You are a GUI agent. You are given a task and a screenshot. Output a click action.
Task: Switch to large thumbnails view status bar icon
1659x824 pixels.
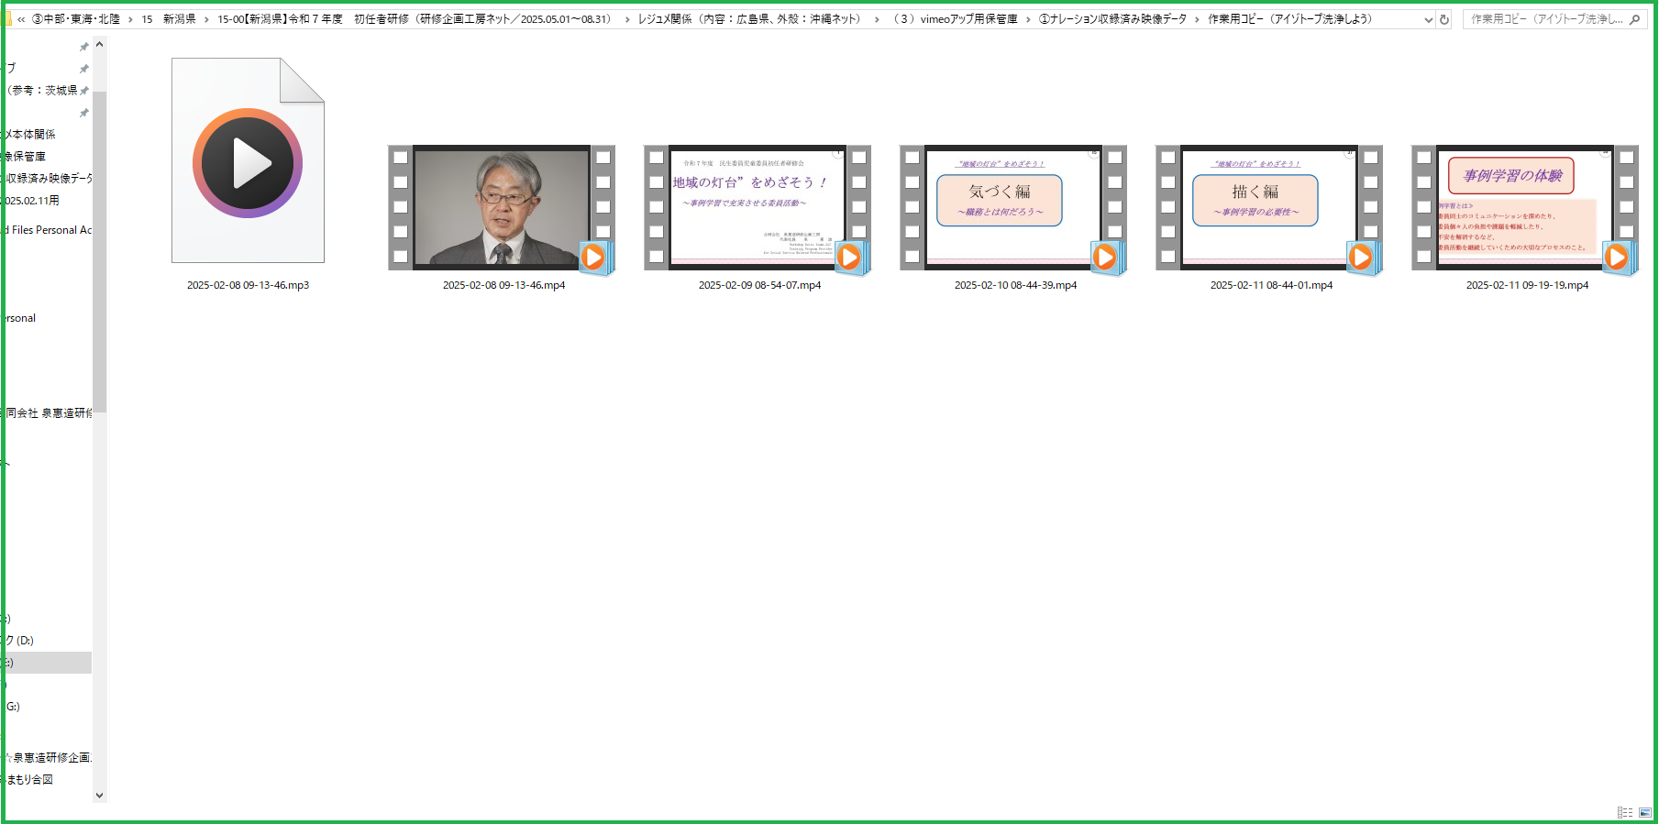pyautogui.click(x=1645, y=813)
